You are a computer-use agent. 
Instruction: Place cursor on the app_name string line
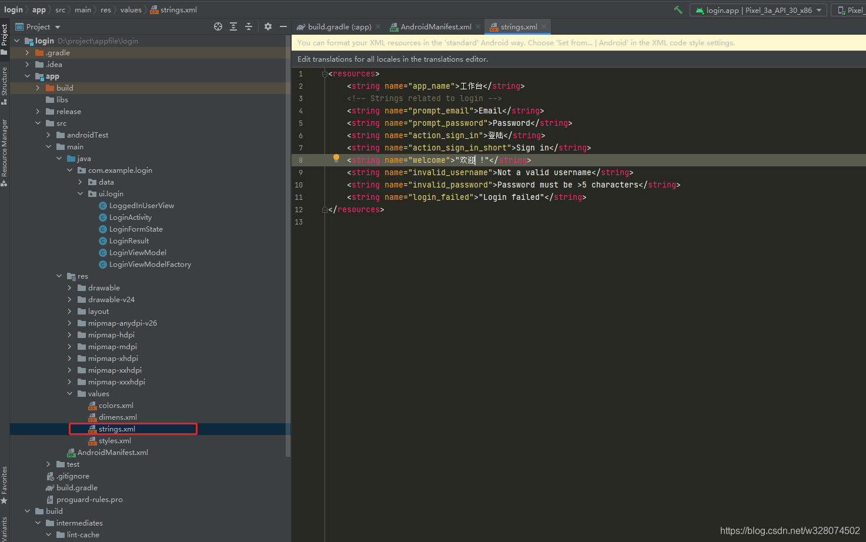point(436,86)
